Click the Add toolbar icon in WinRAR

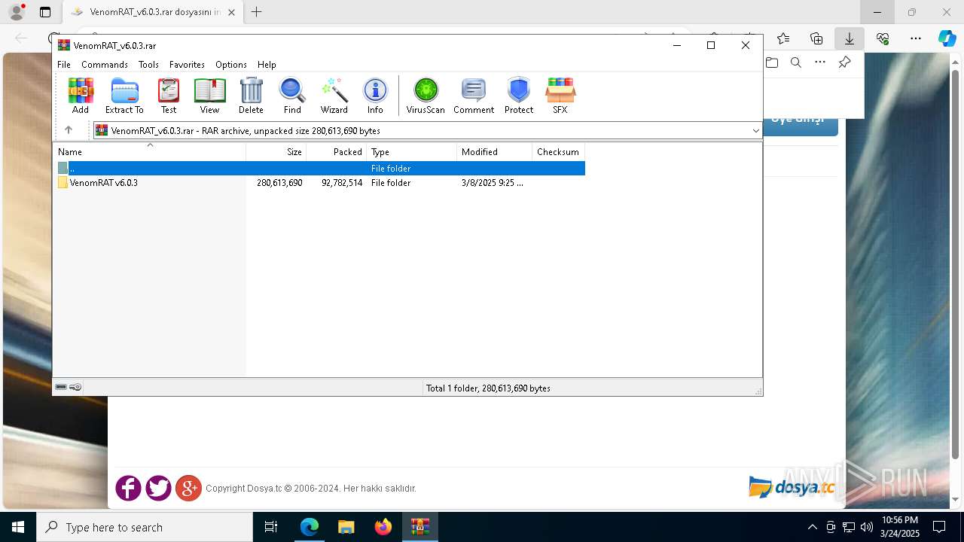tap(81, 96)
